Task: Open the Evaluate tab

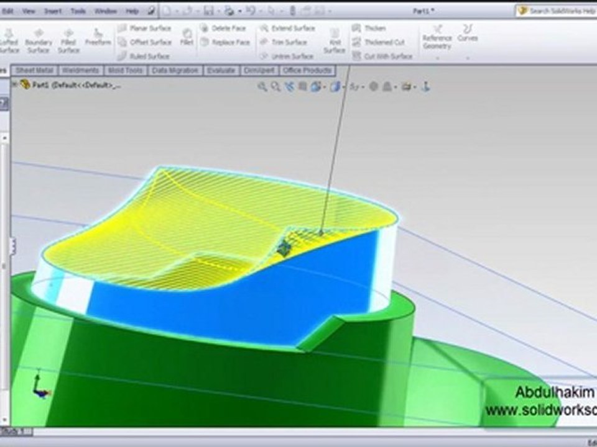Action: click(x=221, y=70)
